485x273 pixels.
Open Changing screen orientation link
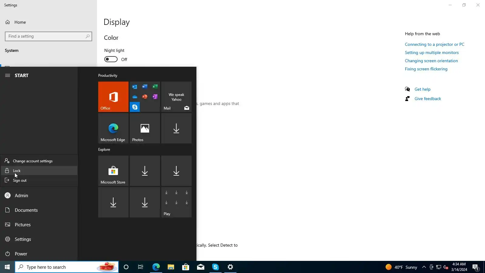431,61
